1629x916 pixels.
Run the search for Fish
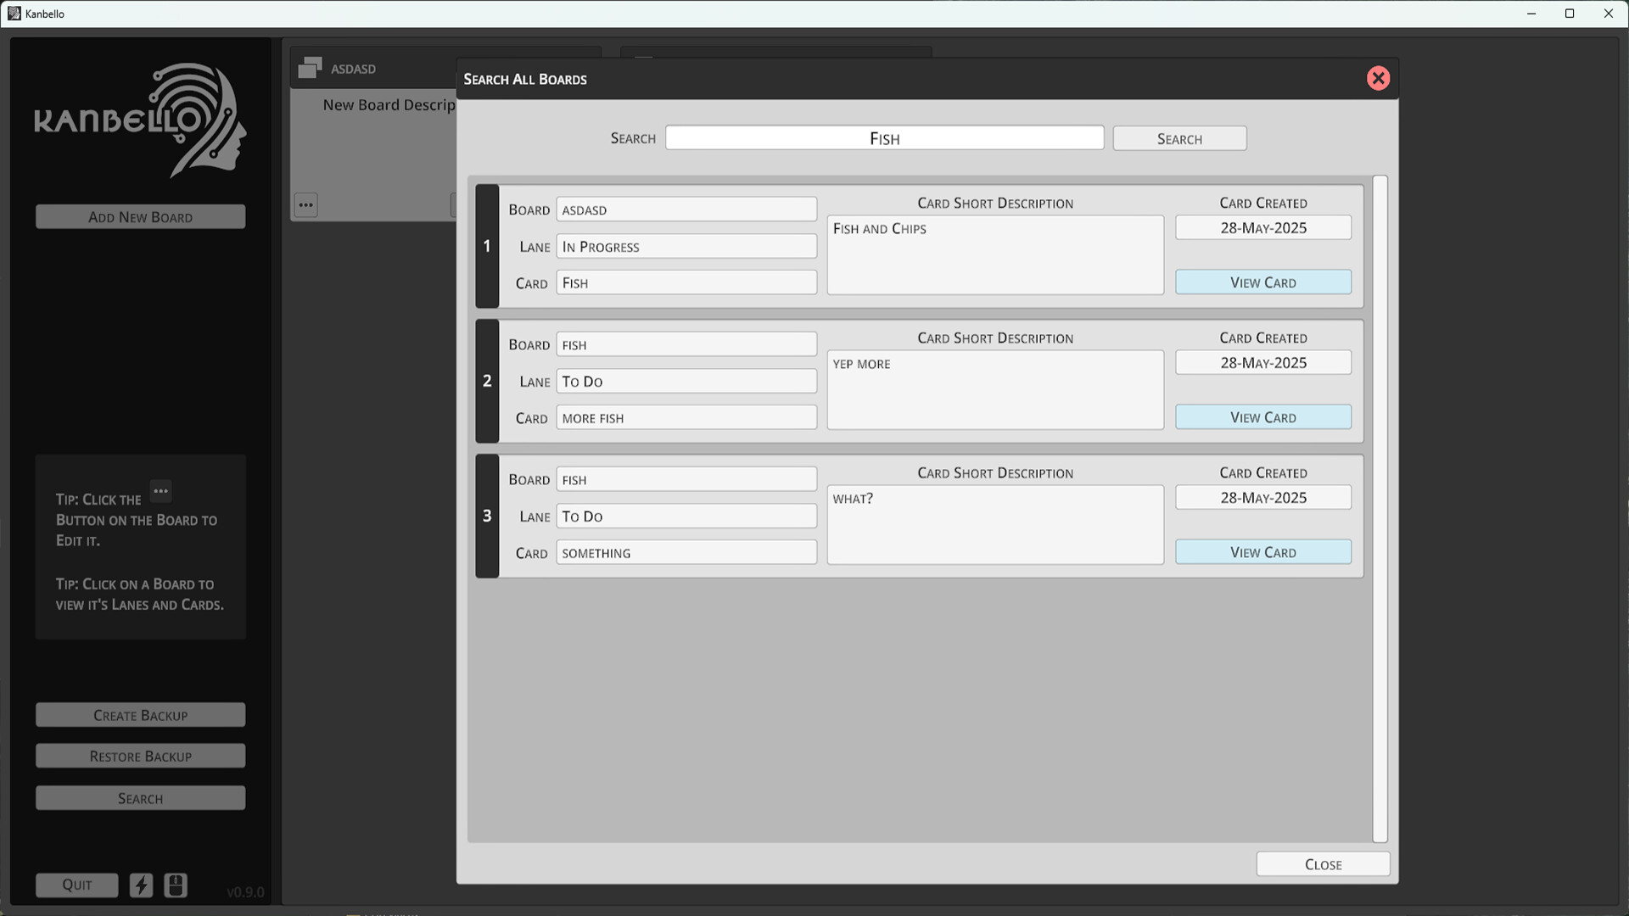1179,138
